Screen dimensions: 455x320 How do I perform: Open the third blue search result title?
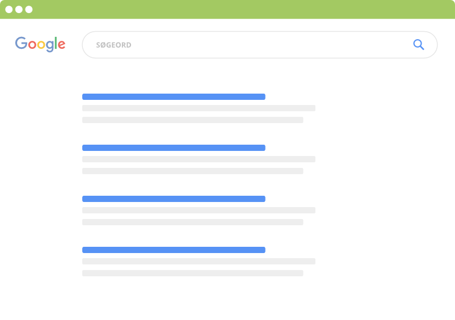[174, 199]
